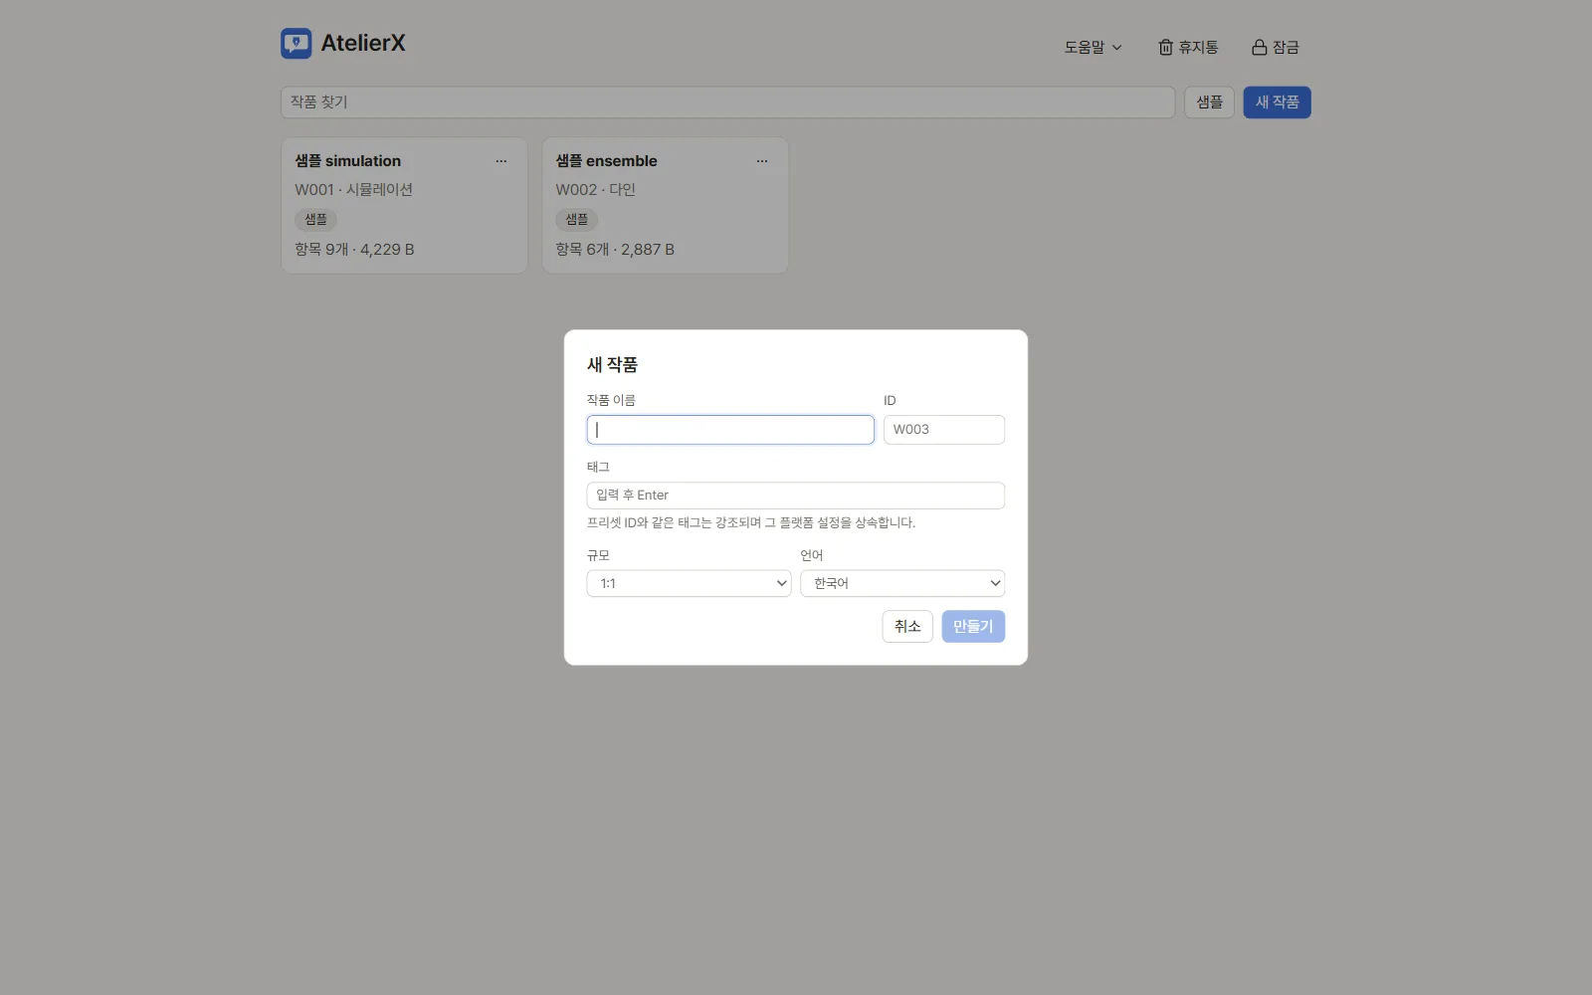The height and width of the screenshot is (995, 1592).
Task: Click the 만들기 button
Action: (973, 626)
